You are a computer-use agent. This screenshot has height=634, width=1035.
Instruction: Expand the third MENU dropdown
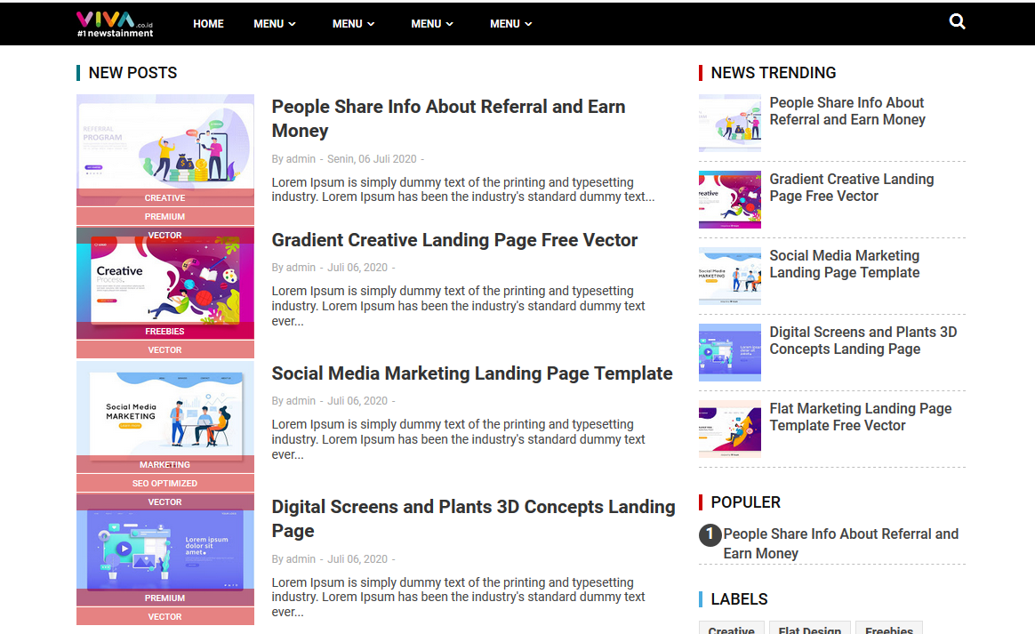(431, 24)
